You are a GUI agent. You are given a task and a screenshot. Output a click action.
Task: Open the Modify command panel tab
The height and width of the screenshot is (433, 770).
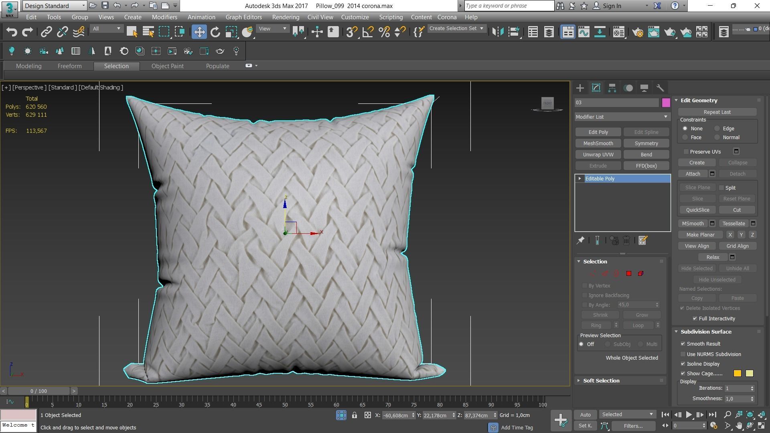point(596,88)
